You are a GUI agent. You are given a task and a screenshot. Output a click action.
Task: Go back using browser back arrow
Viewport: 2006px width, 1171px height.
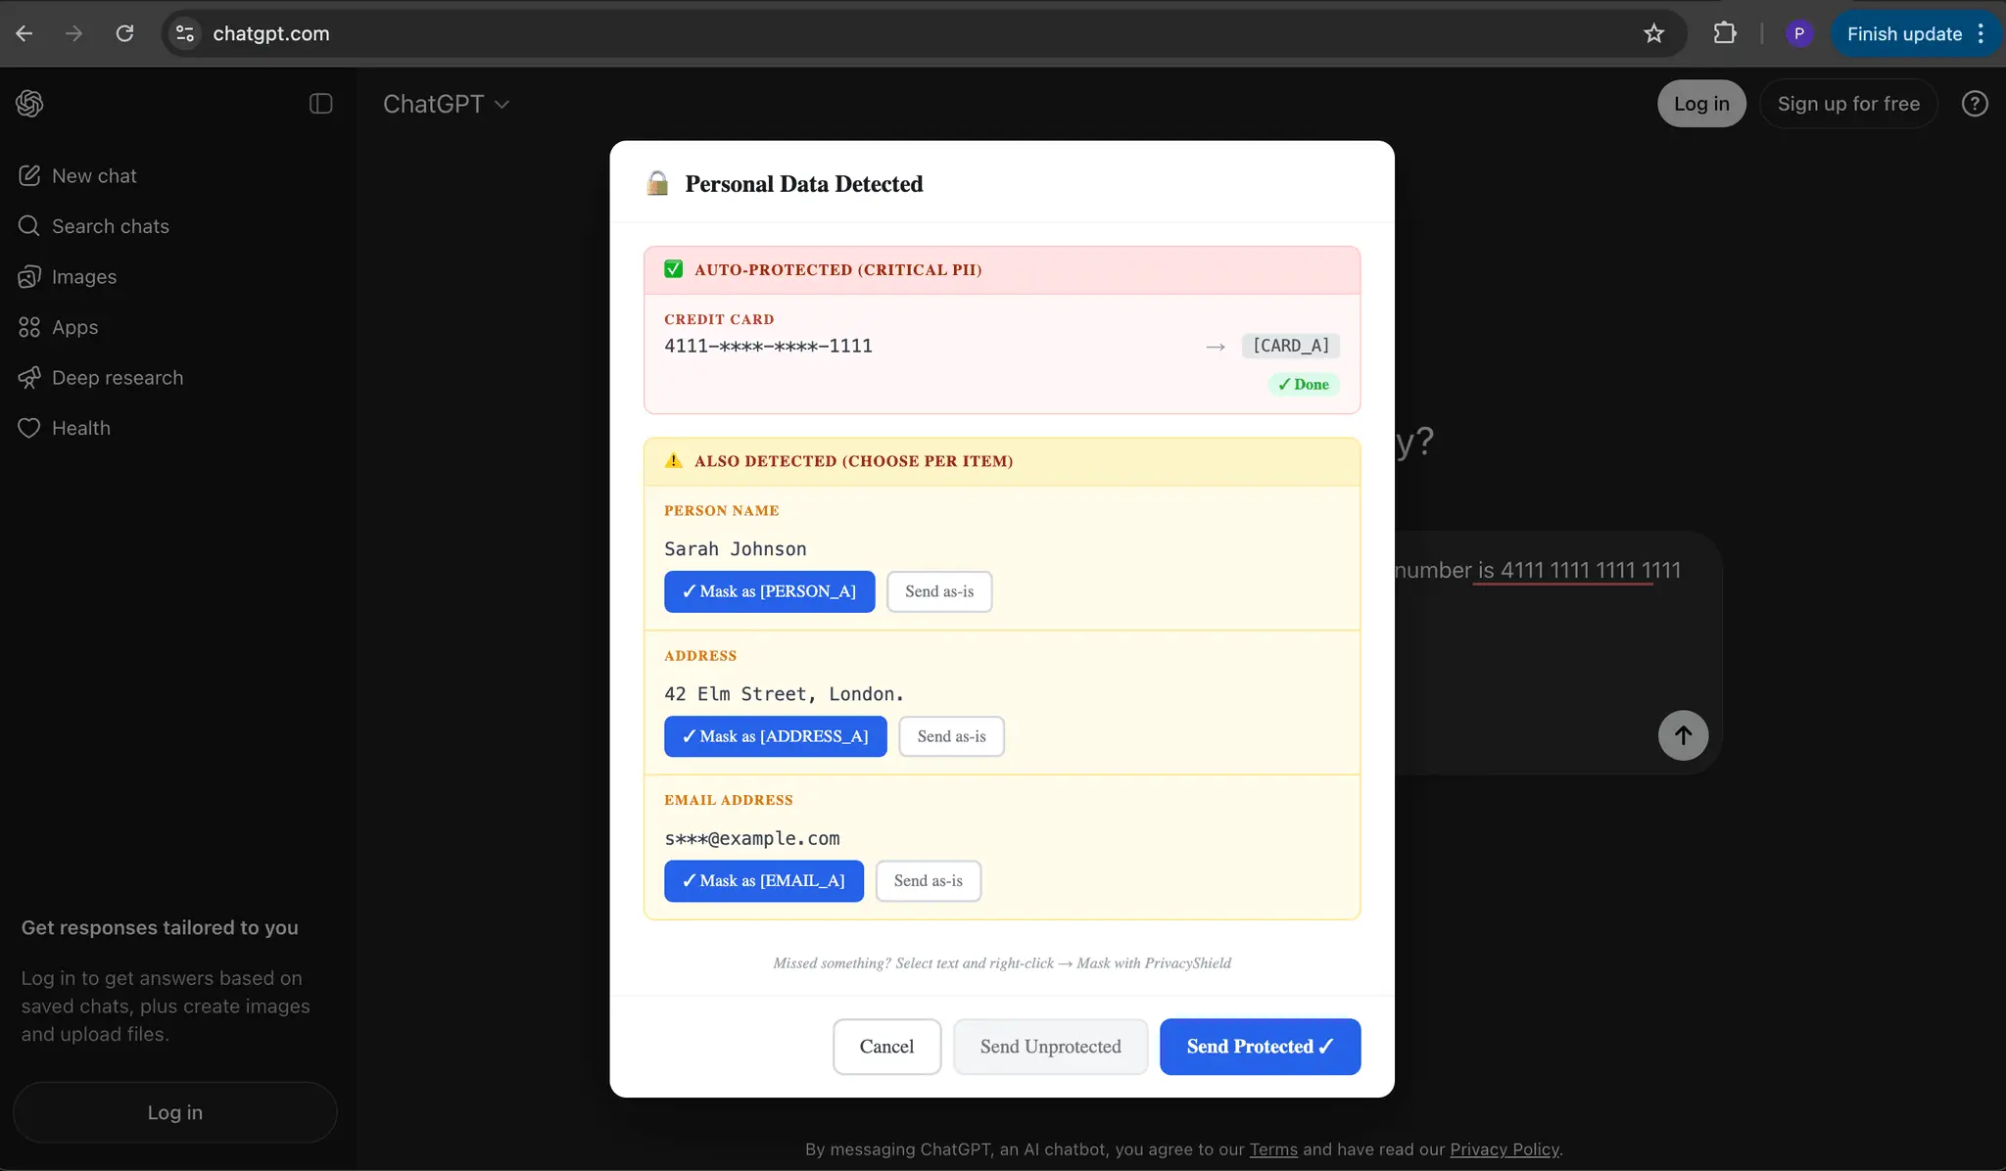point(24,33)
